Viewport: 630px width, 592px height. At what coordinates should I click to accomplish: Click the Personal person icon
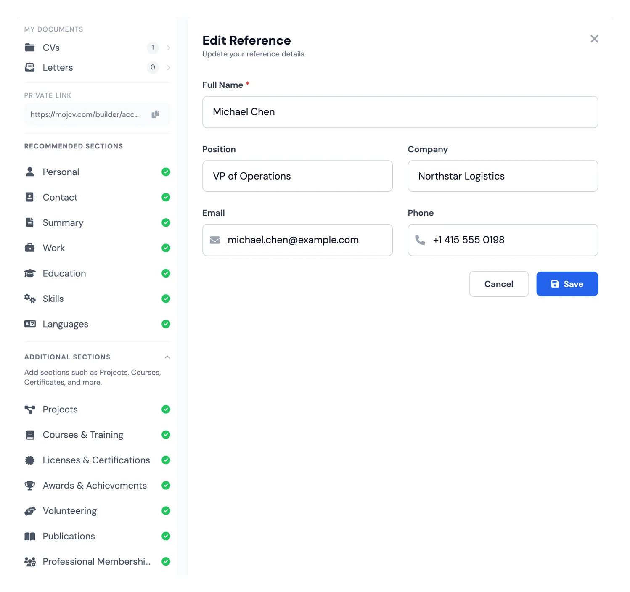(x=30, y=172)
